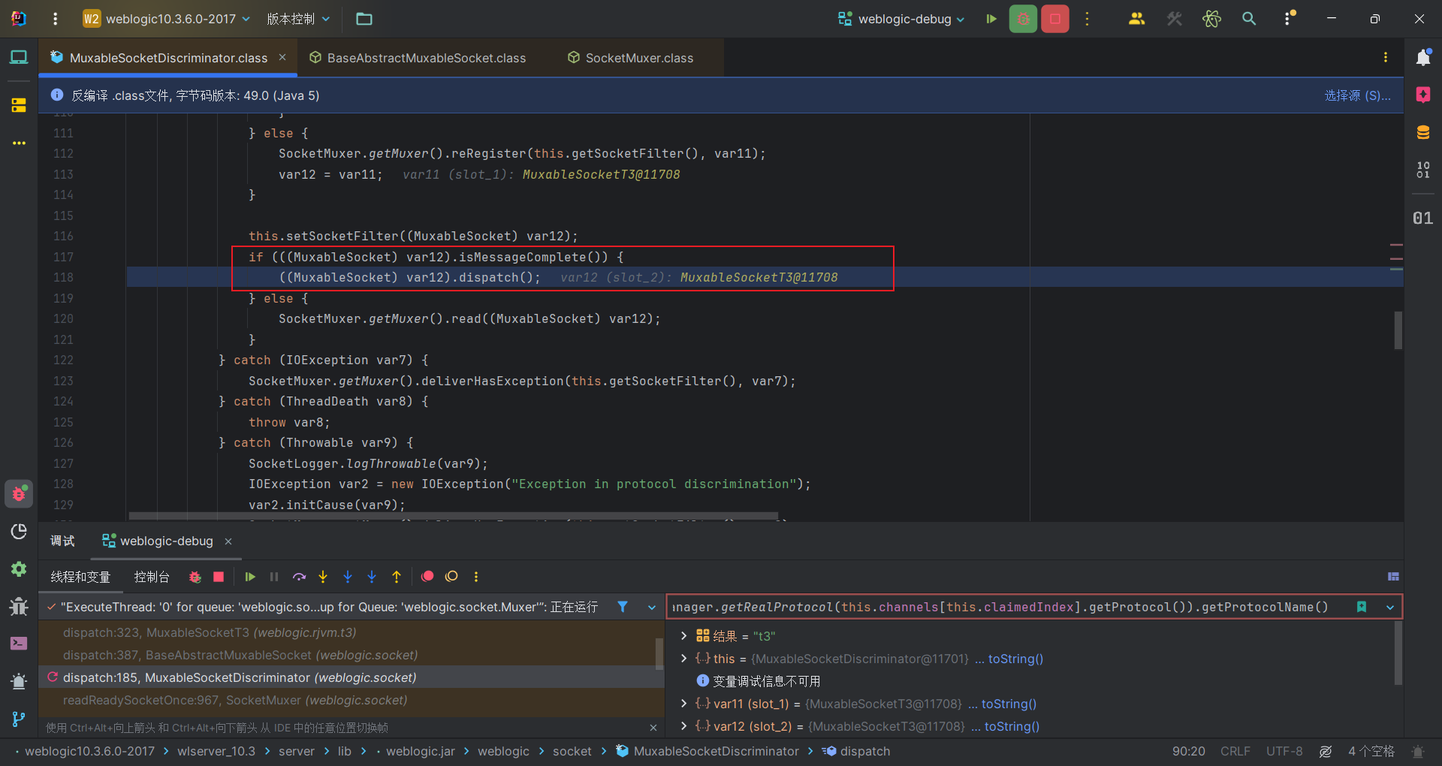Click Step Out up arrow
This screenshot has width=1442, height=766.
point(397,577)
